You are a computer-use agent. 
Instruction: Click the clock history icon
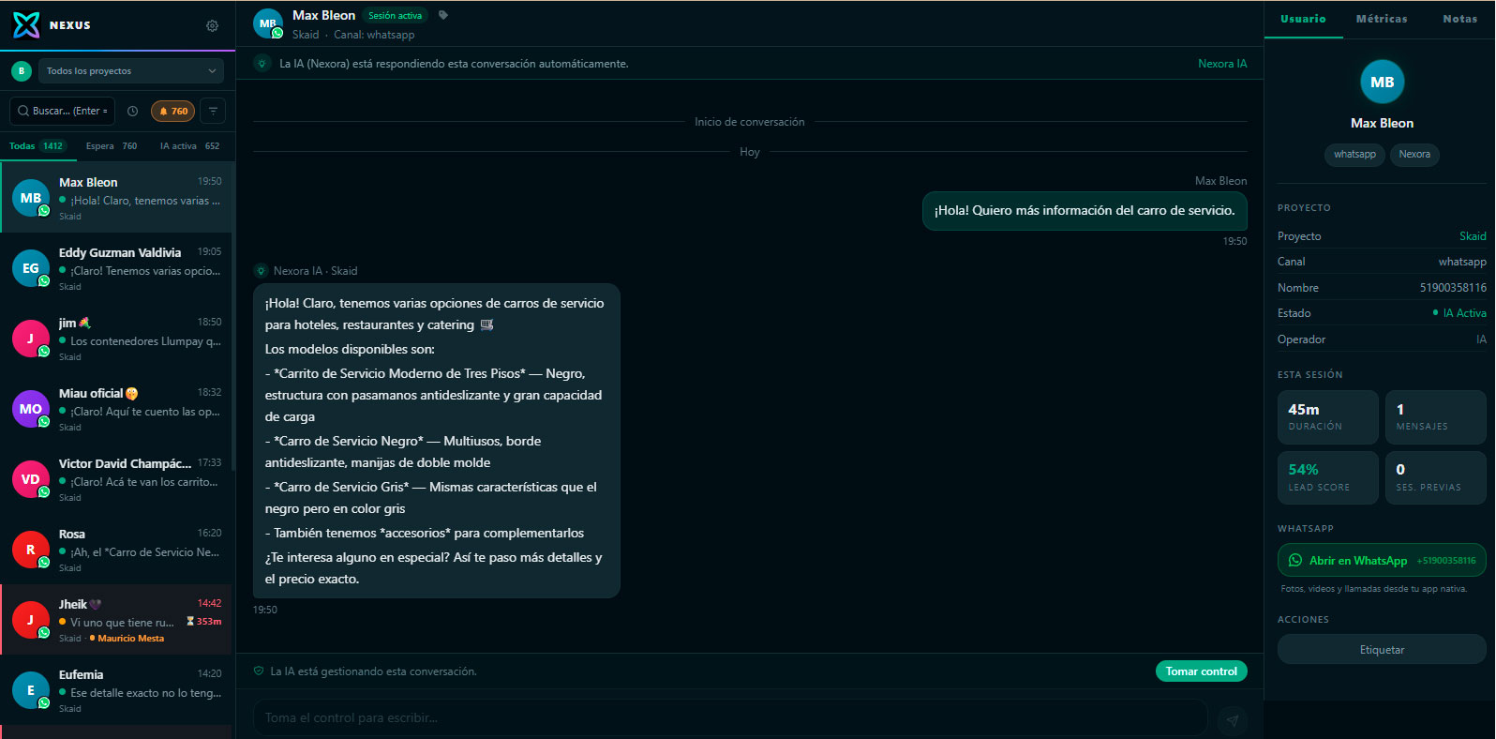133,111
